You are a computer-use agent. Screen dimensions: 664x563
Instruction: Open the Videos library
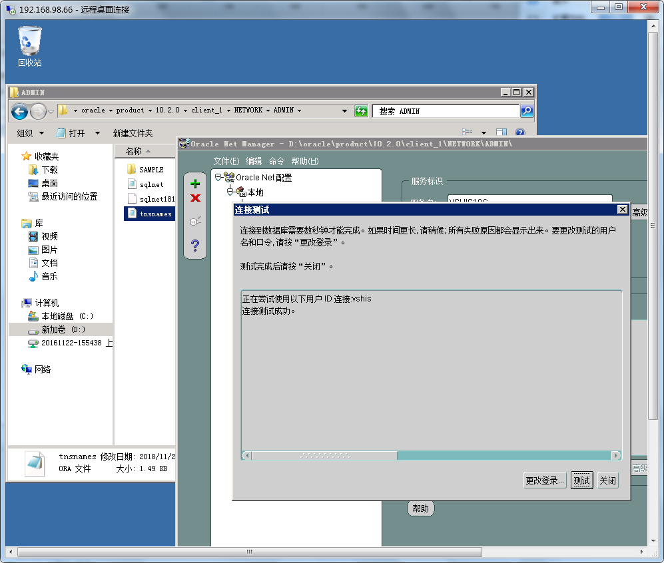coord(43,236)
